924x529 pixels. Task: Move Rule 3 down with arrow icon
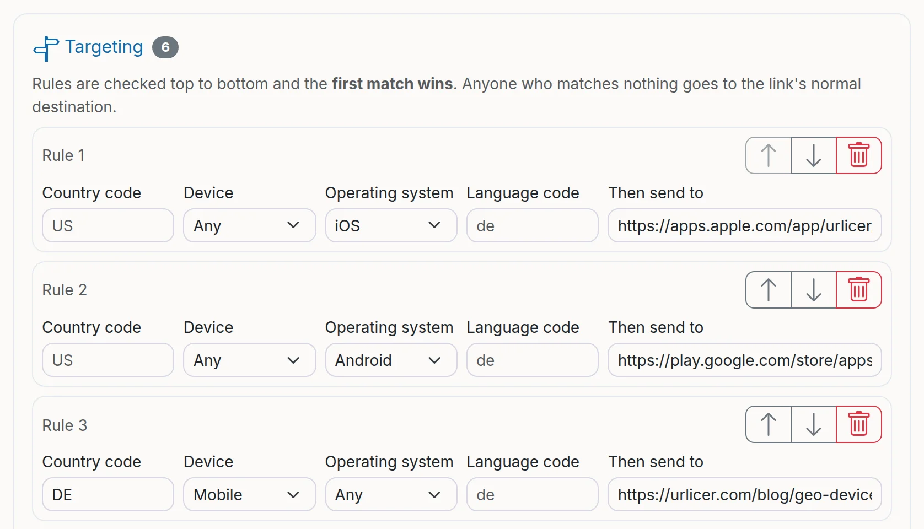814,424
